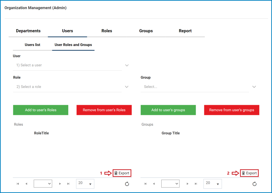Sort by RoleTitle column header

[41, 133]
